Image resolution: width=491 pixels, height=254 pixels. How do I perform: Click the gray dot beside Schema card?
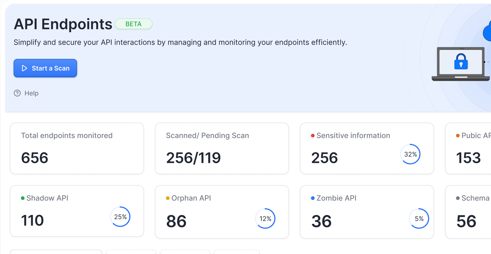coord(457,198)
